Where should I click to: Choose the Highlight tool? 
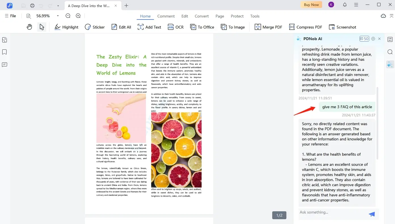pyautogui.click(x=66, y=27)
